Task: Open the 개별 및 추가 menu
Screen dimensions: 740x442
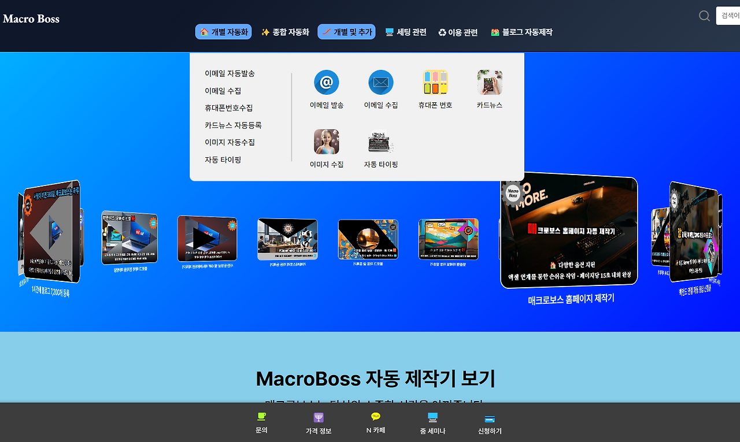Action: point(346,32)
